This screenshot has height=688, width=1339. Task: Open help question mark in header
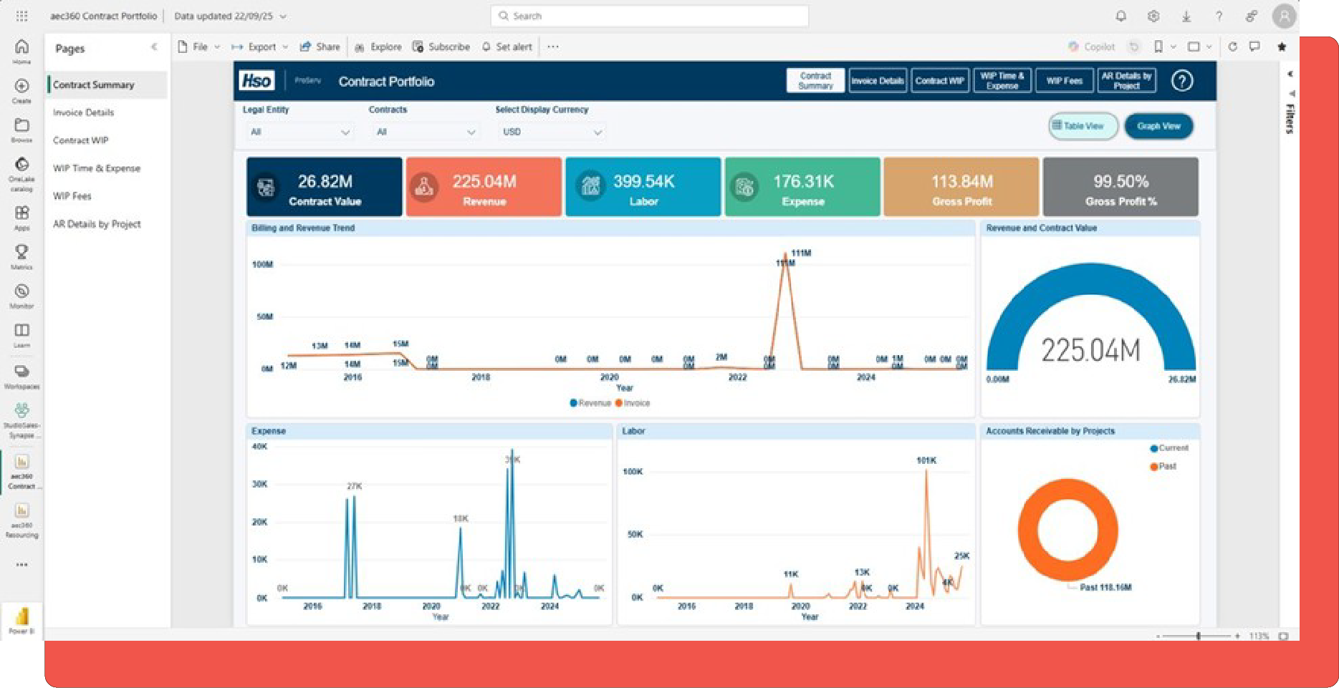(1219, 16)
